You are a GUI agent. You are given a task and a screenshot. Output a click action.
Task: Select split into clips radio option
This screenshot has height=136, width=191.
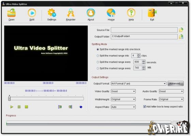pyautogui.click(x=98, y=56)
